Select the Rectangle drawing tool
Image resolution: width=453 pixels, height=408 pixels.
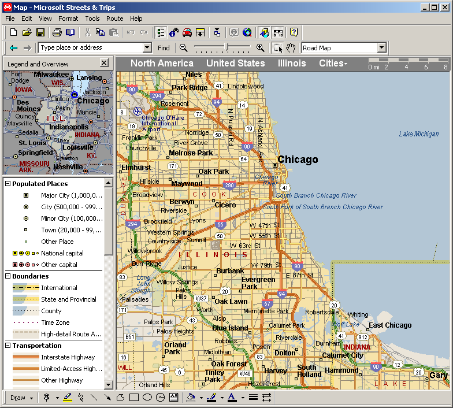click(134, 398)
